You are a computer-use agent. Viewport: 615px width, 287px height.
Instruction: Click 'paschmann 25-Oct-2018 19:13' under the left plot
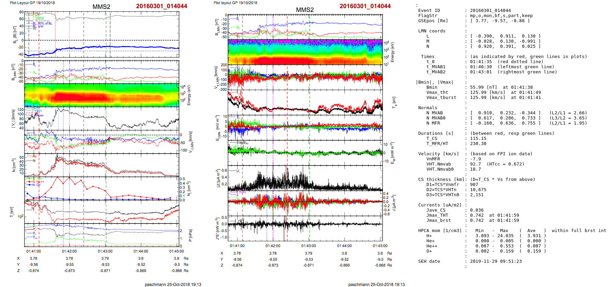pos(173,285)
